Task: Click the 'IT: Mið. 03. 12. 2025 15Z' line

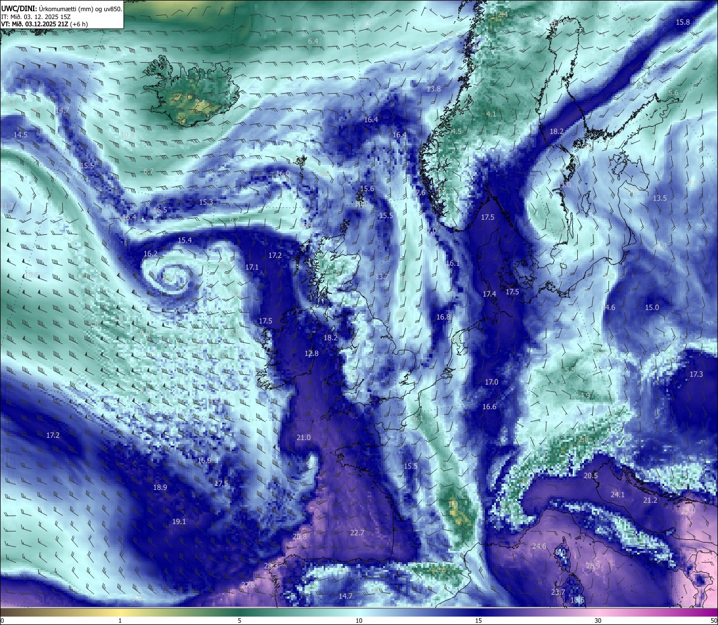Action: [x=36, y=17]
